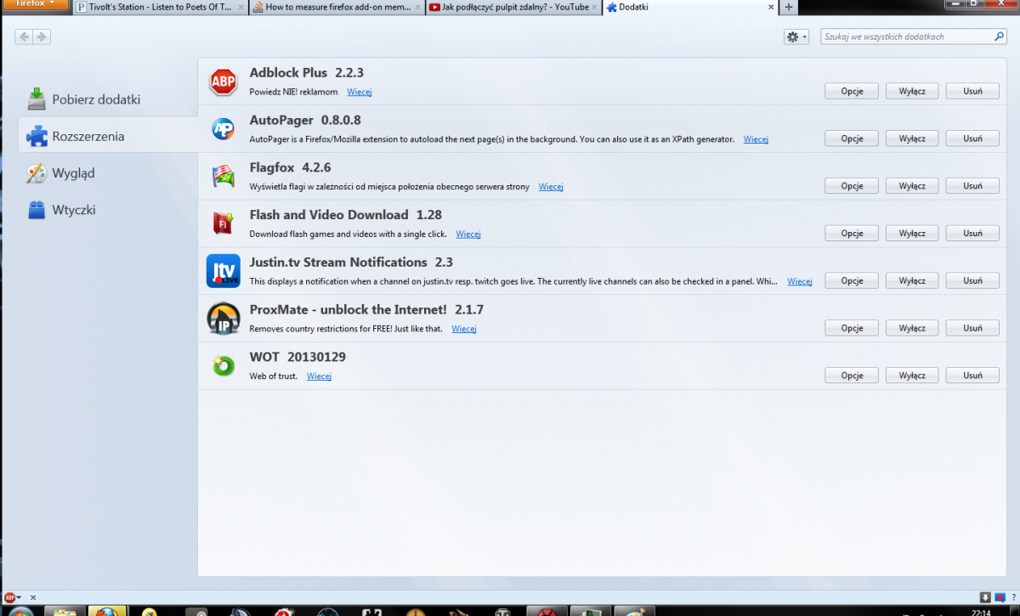1020x616 pixels.
Task: Click the ProxMate extension icon
Action: (224, 319)
